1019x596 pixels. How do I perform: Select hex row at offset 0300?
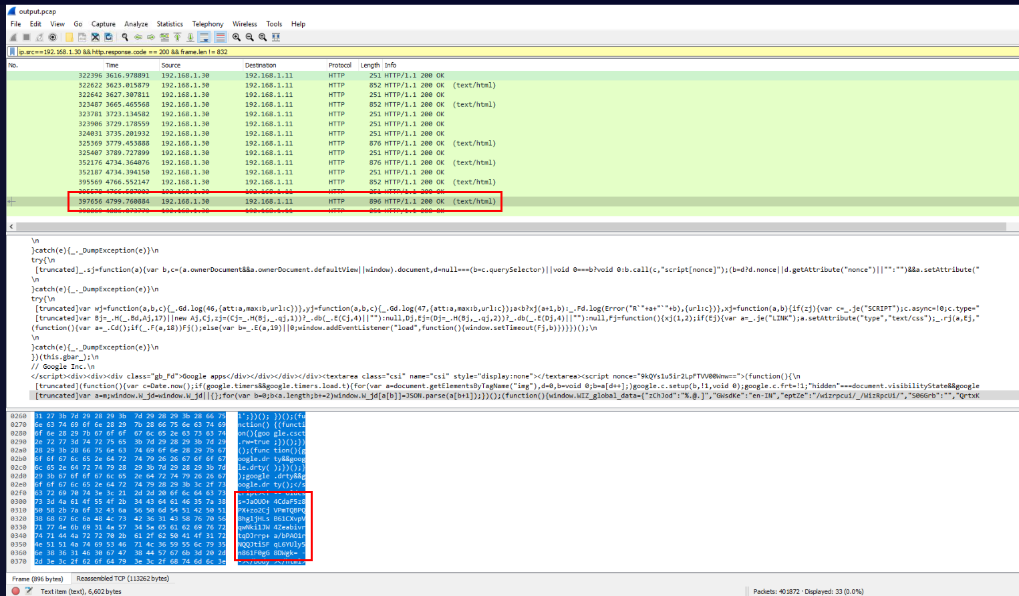click(x=158, y=502)
